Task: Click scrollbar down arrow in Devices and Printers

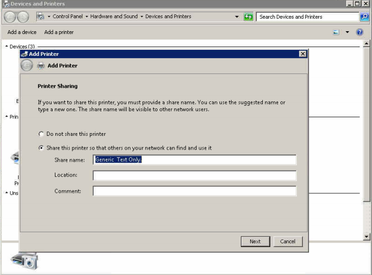Action: 367,237
